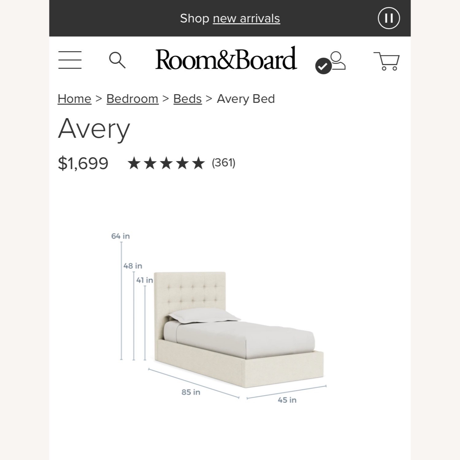The image size is (460, 460).
Task: Open the signed-in account profile
Action: (x=337, y=60)
